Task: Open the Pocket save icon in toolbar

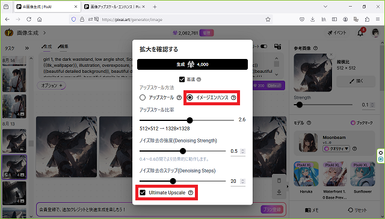Action: tap(302, 19)
